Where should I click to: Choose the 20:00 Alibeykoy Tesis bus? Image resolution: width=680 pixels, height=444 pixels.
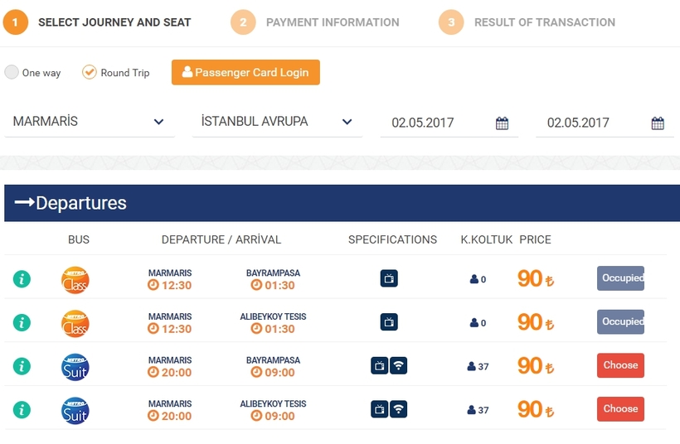[620, 409]
